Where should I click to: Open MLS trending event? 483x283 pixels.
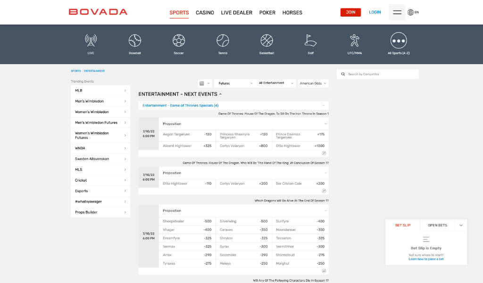coord(100,170)
